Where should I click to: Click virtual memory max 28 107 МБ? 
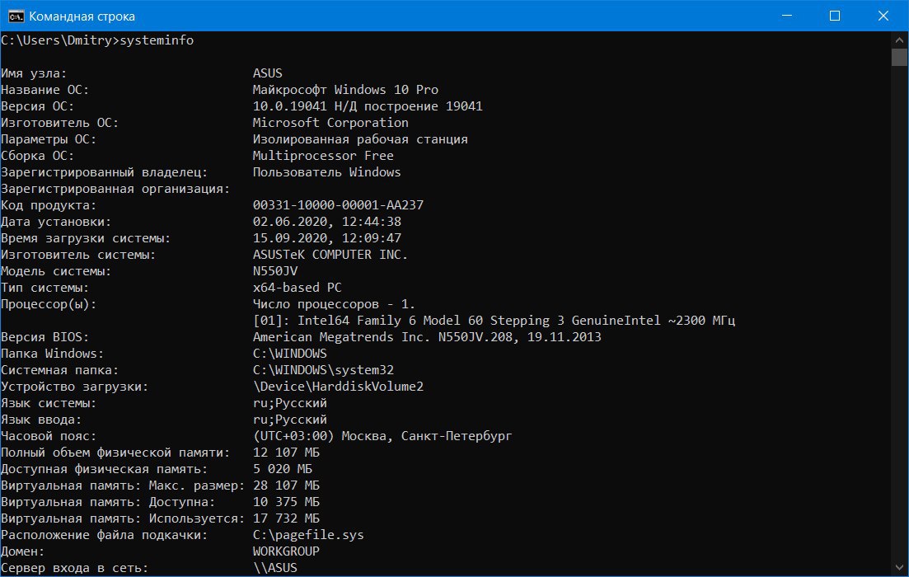tap(286, 486)
